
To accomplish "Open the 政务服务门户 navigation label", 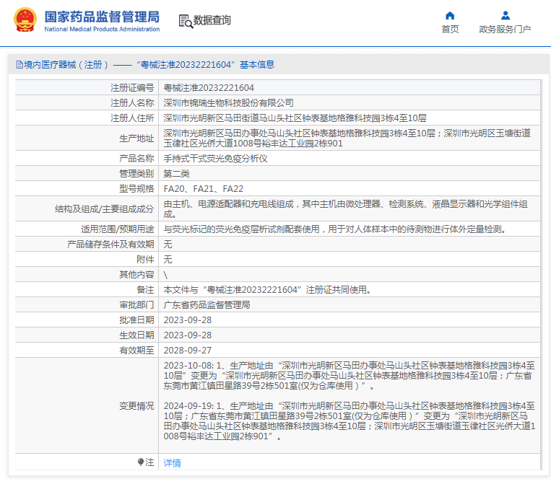I will [x=505, y=30].
